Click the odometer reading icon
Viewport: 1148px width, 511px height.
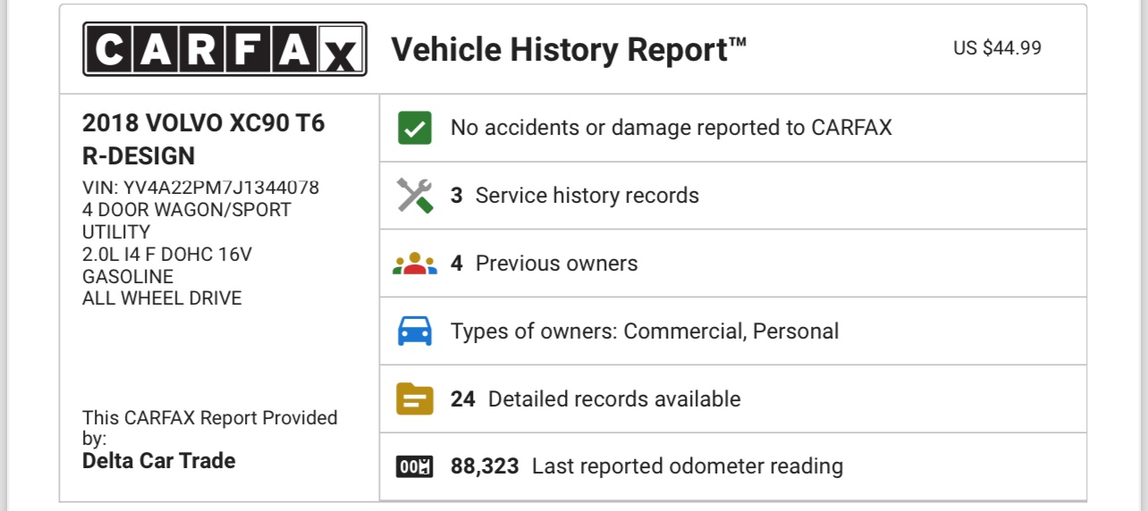[x=415, y=466]
